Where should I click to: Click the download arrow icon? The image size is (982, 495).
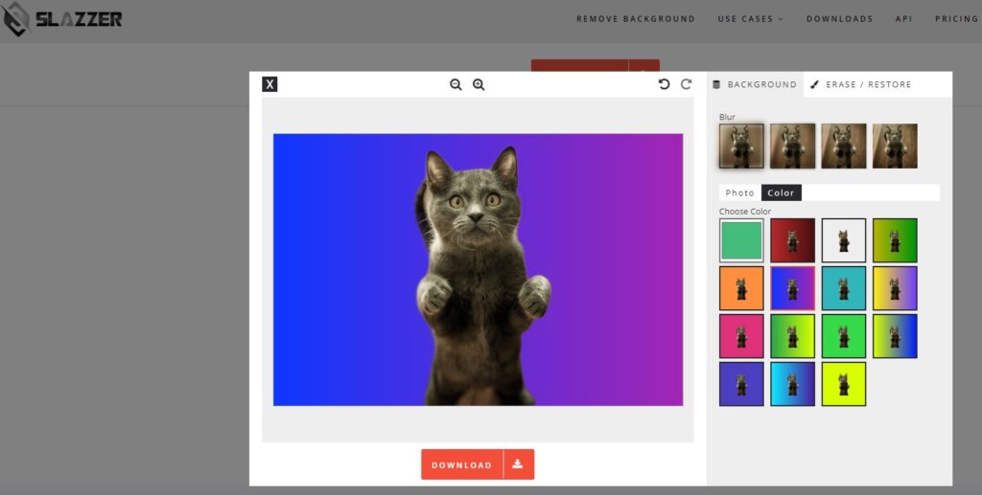[518, 464]
